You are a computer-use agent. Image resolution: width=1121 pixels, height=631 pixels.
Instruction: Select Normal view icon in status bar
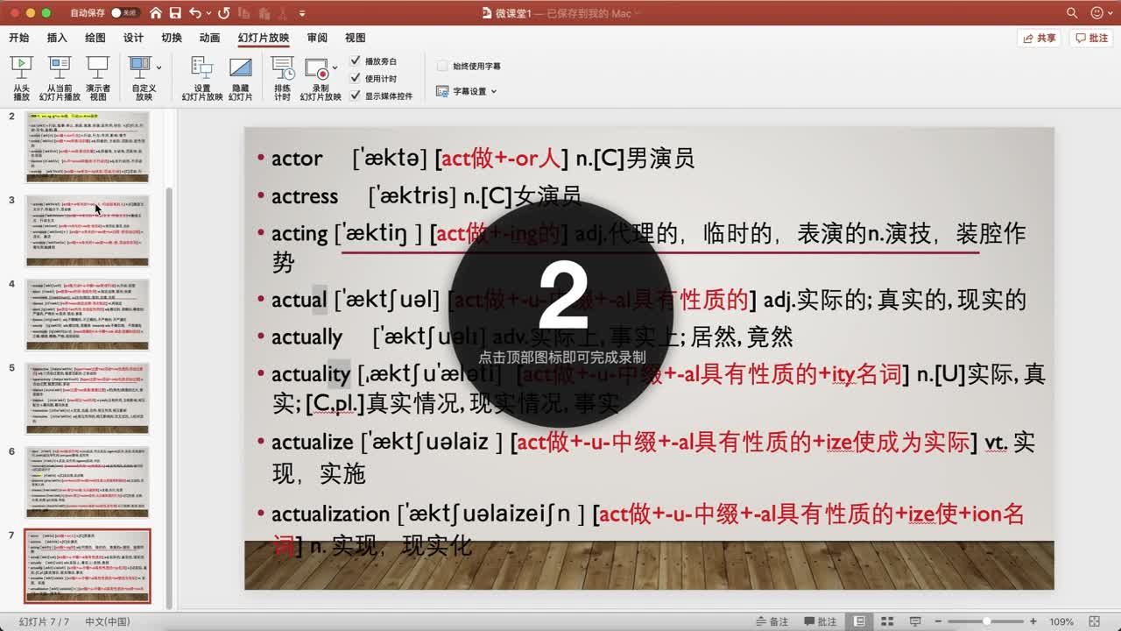(860, 621)
